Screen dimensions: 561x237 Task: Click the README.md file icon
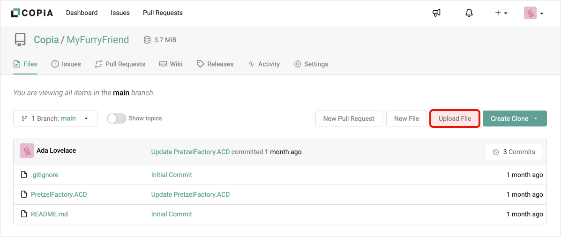(x=24, y=214)
